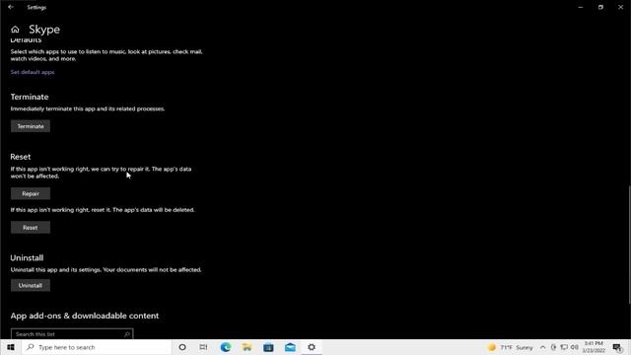Screen dimensions: 631x355
Task: Close the Settings window
Action: (x=620, y=7)
